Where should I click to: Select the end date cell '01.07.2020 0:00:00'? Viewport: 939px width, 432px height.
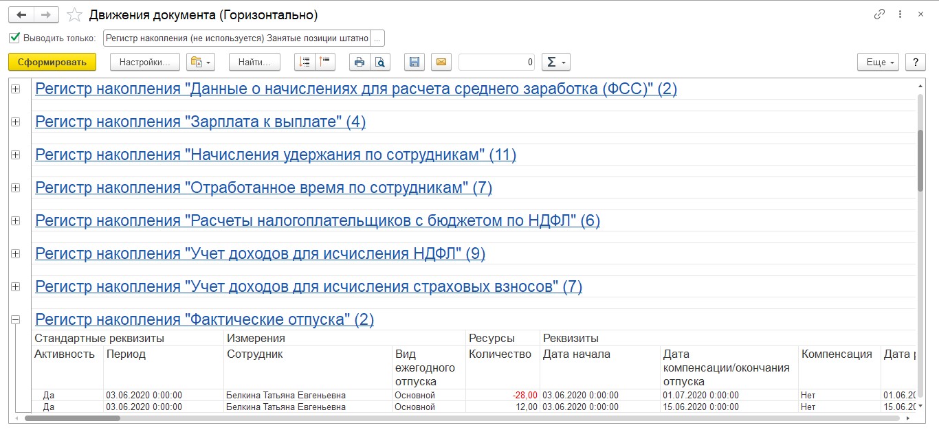(x=729, y=396)
